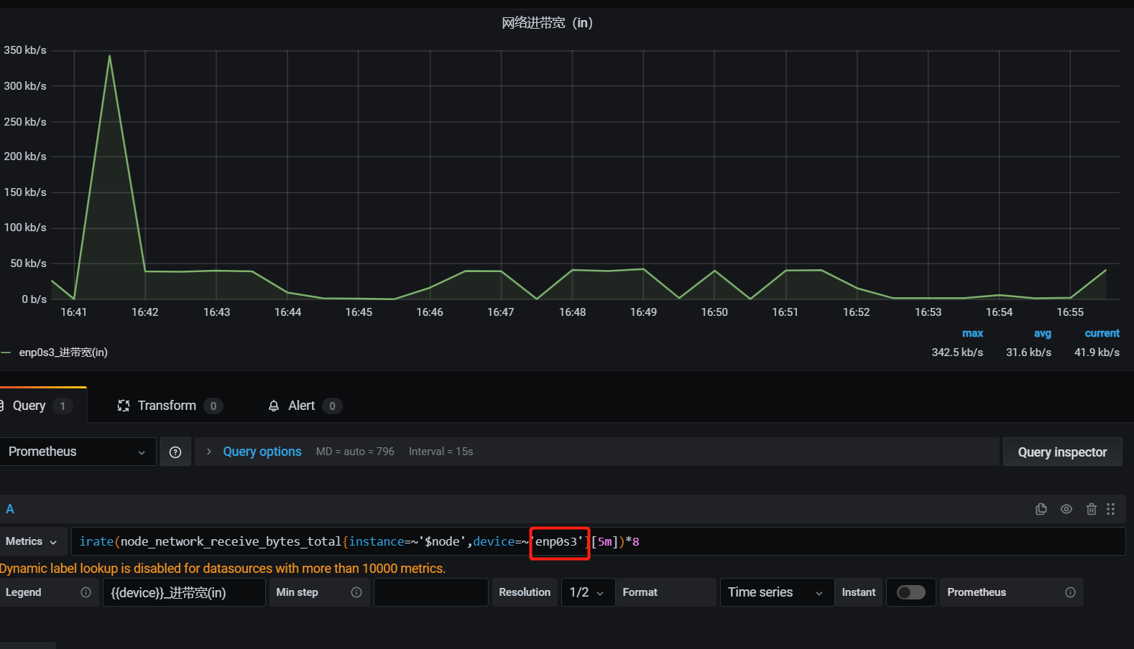Click the graph peak near 16:41

(x=109, y=56)
